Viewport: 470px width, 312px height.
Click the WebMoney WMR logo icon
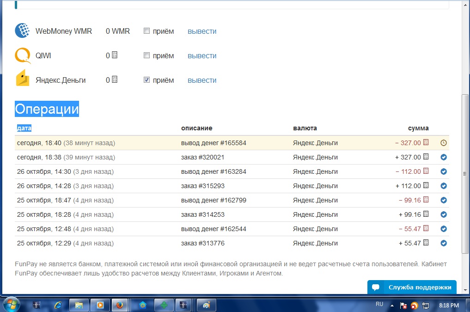22,31
